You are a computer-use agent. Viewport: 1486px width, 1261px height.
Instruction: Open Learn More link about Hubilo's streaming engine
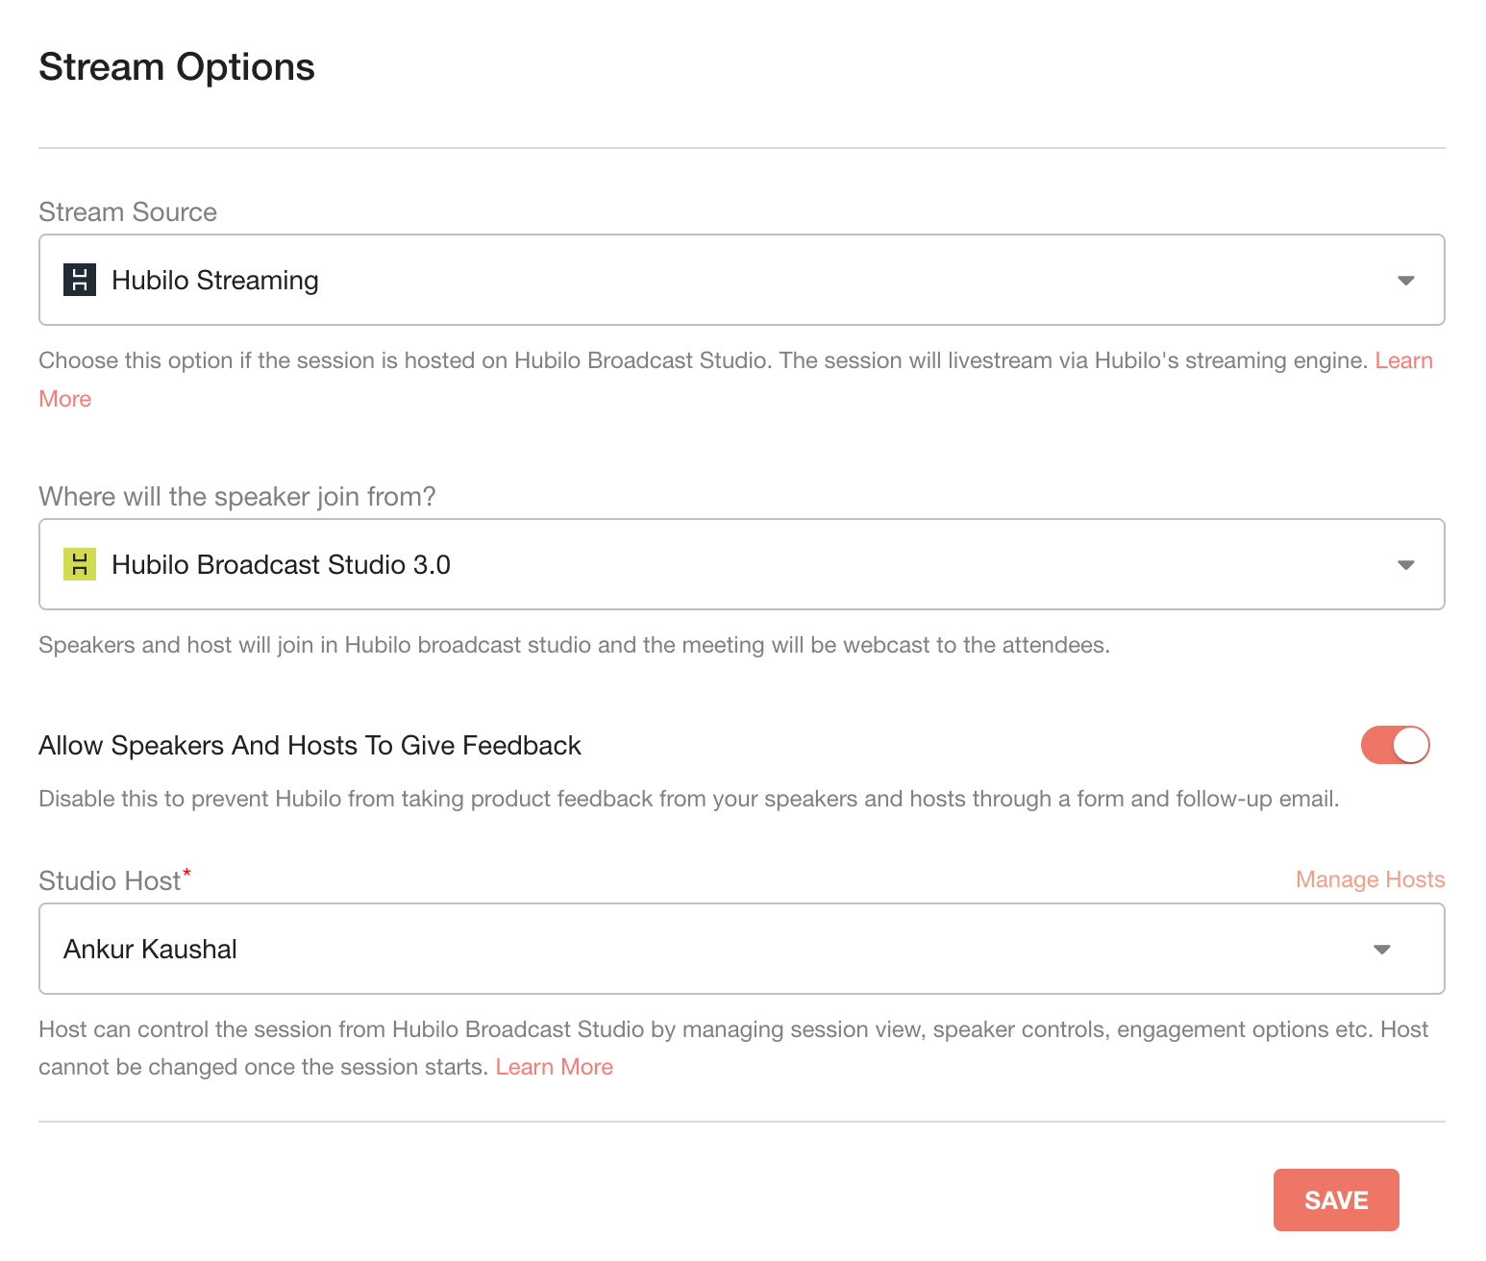click(1403, 360)
